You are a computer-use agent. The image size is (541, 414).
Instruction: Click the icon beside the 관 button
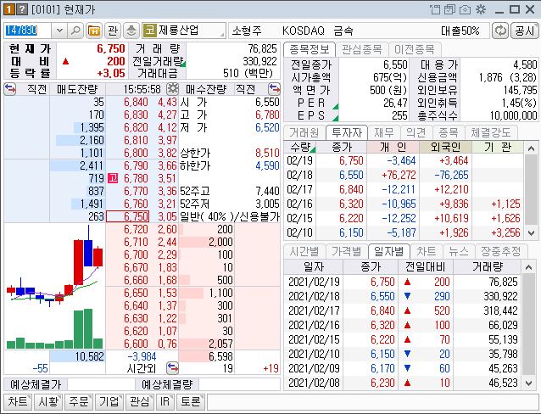click(x=131, y=31)
